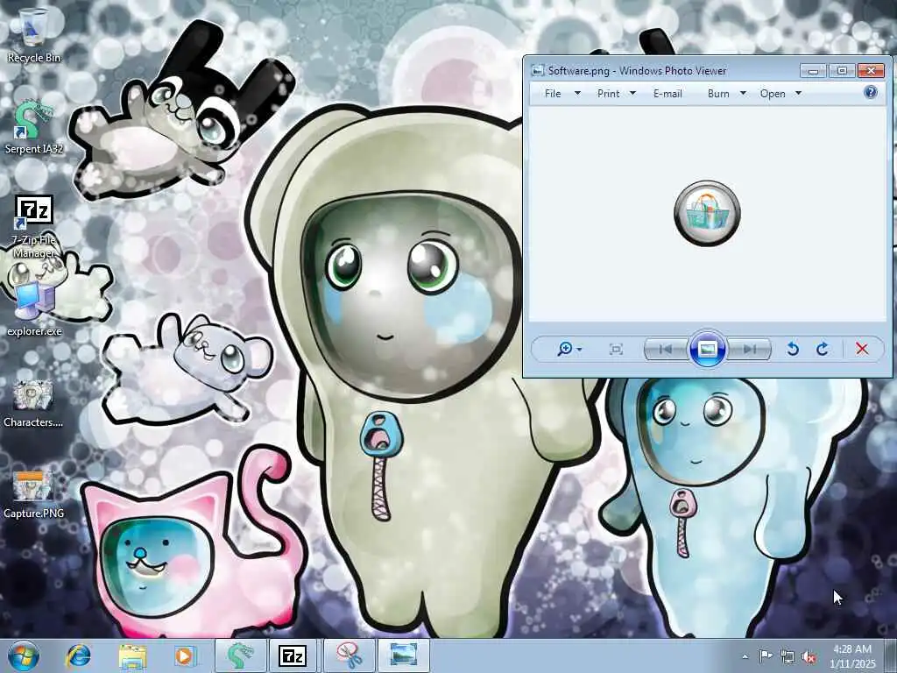Launch Internet Explorer from taskbar
The width and height of the screenshot is (897, 673).
(78, 655)
